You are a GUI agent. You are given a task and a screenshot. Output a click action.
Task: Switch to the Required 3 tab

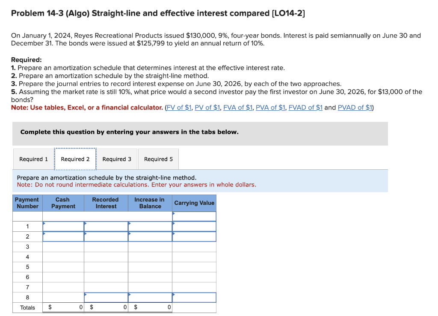117,159
